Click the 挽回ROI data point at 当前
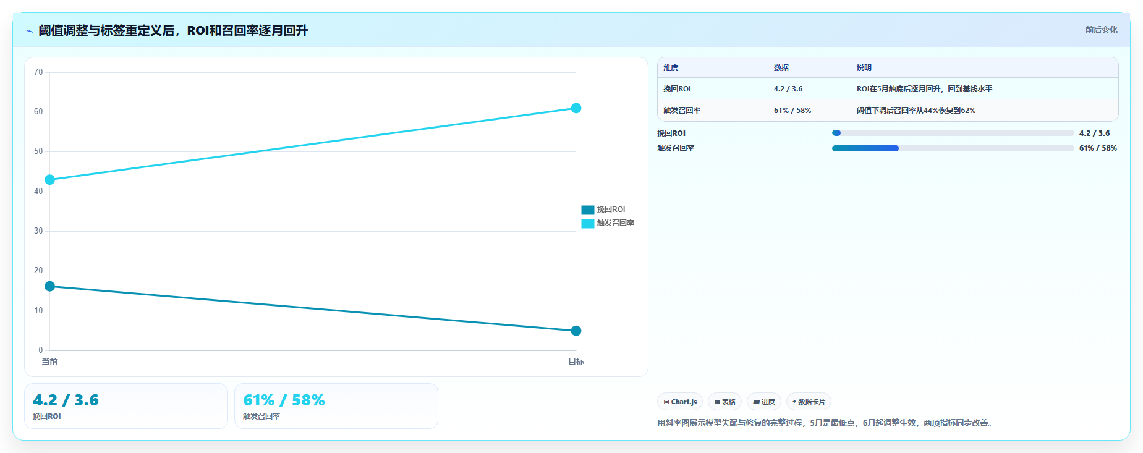The width and height of the screenshot is (1143, 453). 49,286
